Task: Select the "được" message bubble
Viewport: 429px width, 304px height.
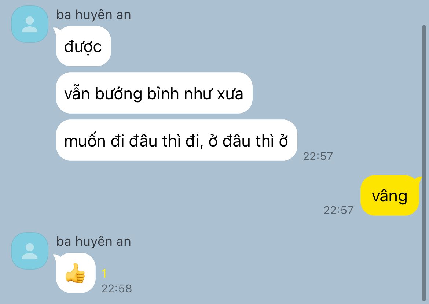Action: (84, 46)
